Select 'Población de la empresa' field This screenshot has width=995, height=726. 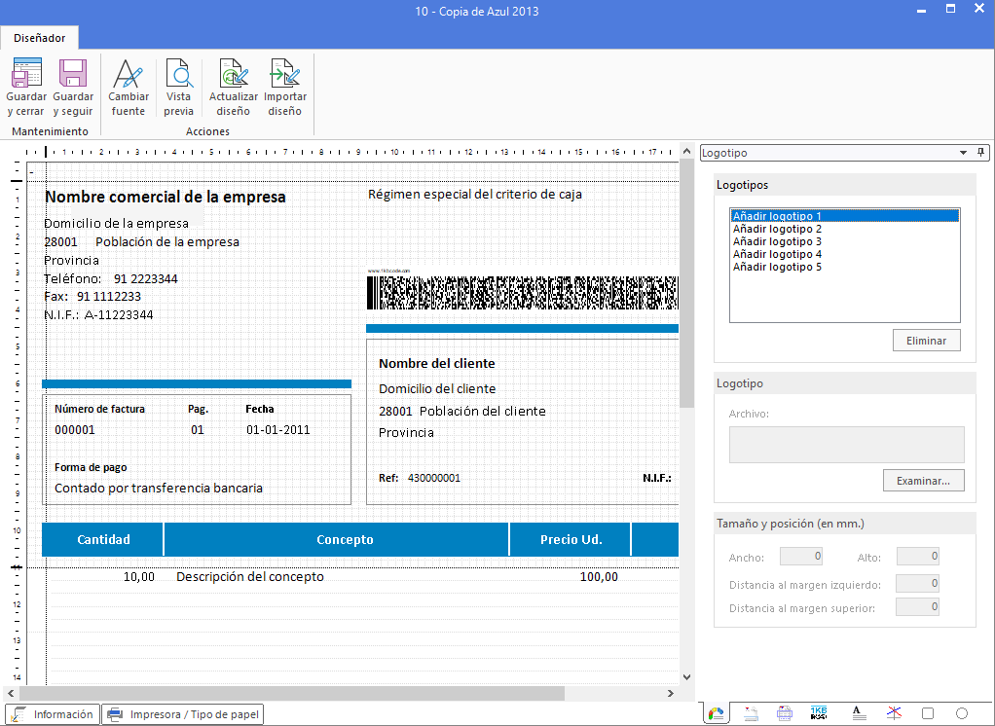click(167, 241)
